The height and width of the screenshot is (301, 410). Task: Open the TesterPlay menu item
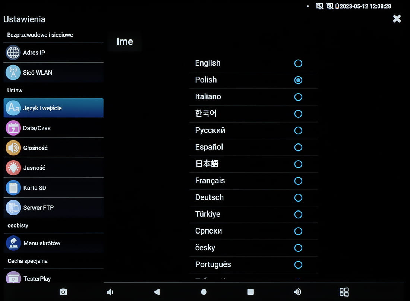[x=54, y=278]
